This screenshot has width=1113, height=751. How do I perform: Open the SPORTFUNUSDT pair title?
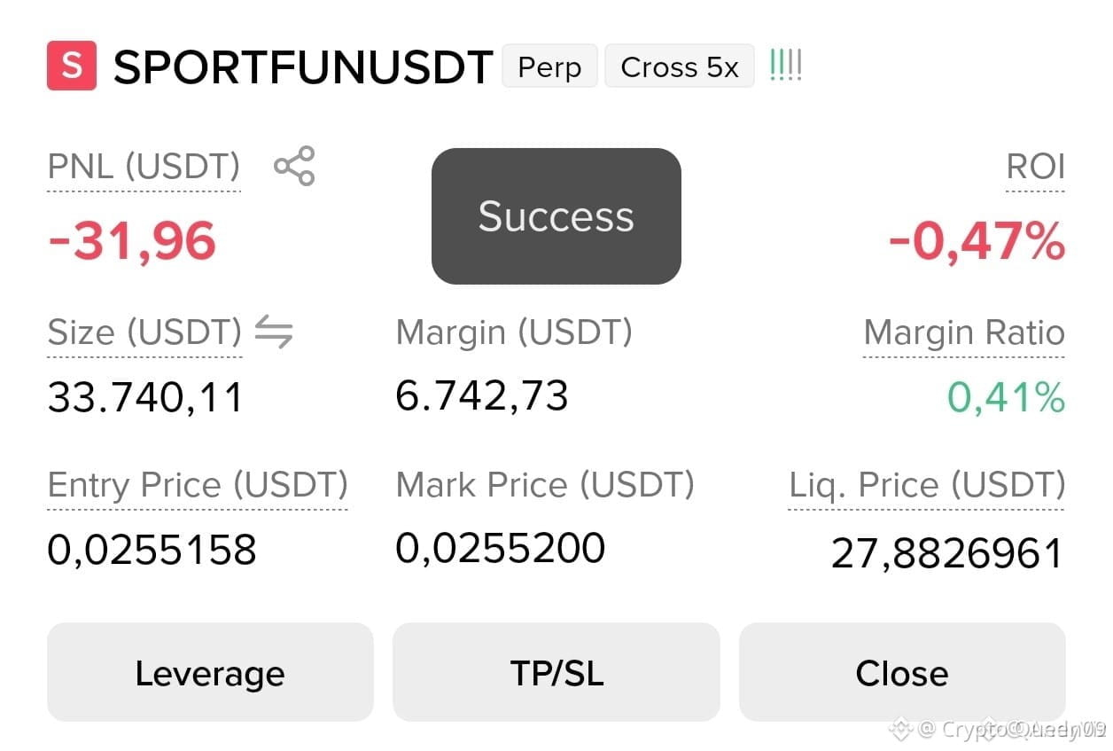303,67
